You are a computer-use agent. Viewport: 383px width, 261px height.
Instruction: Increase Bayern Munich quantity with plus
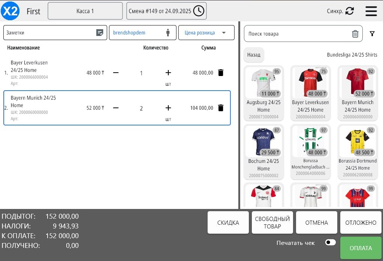pyautogui.click(x=168, y=108)
